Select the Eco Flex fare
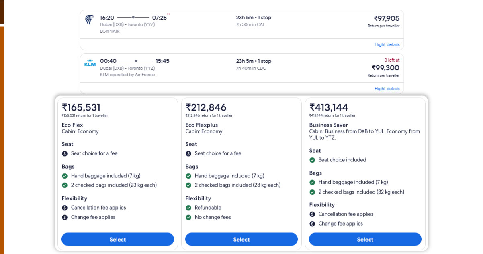This screenshot has height=254, width=483. (x=118, y=239)
